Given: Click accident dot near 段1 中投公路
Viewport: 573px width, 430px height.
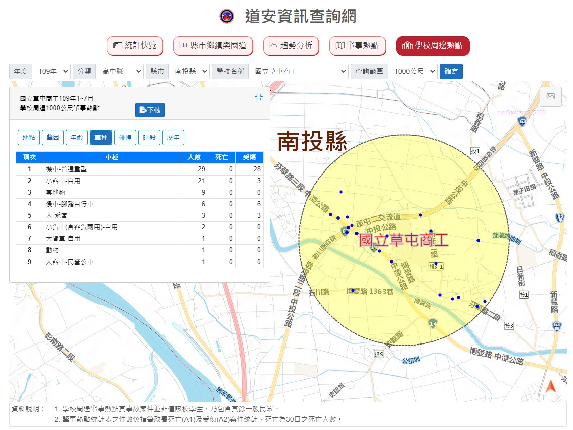Looking at the screenshot, I should click(420, 215).
